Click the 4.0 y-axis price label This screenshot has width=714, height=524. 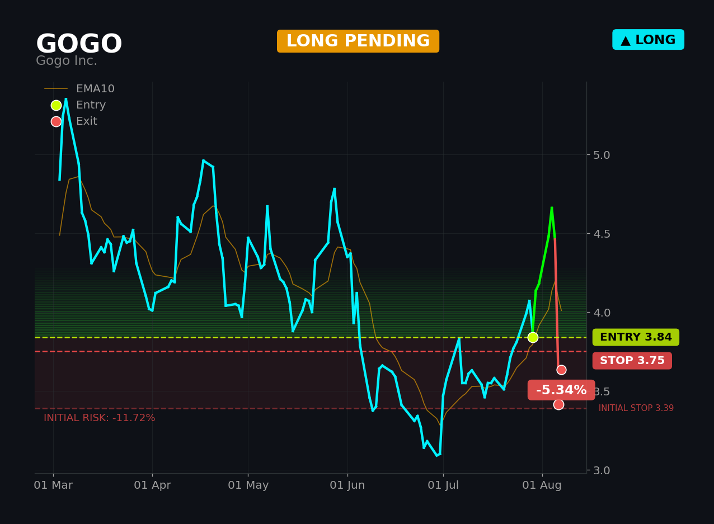602,312
